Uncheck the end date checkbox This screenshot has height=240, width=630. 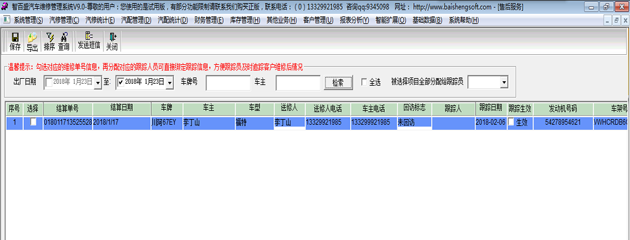pyautogui.click(x=120, y=82)
